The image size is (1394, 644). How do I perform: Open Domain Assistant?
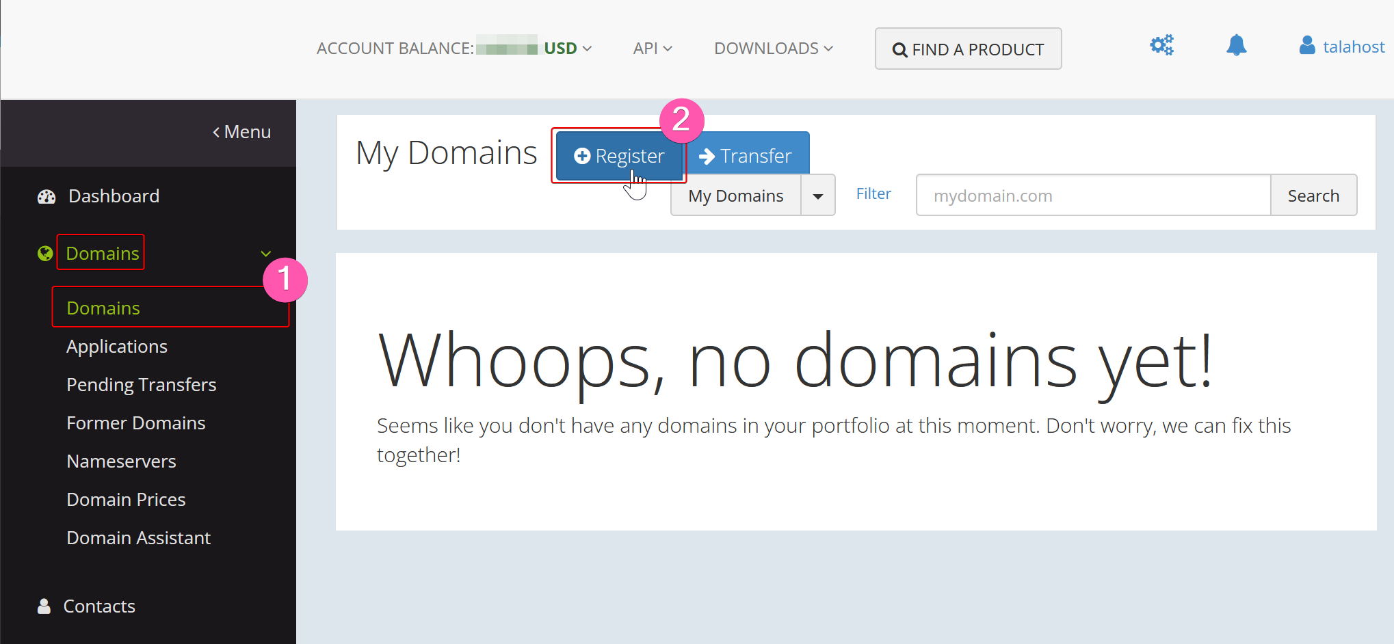139,538
